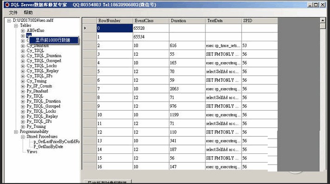Open the 文件 menu
330x184 pixels.
[13, 13]
